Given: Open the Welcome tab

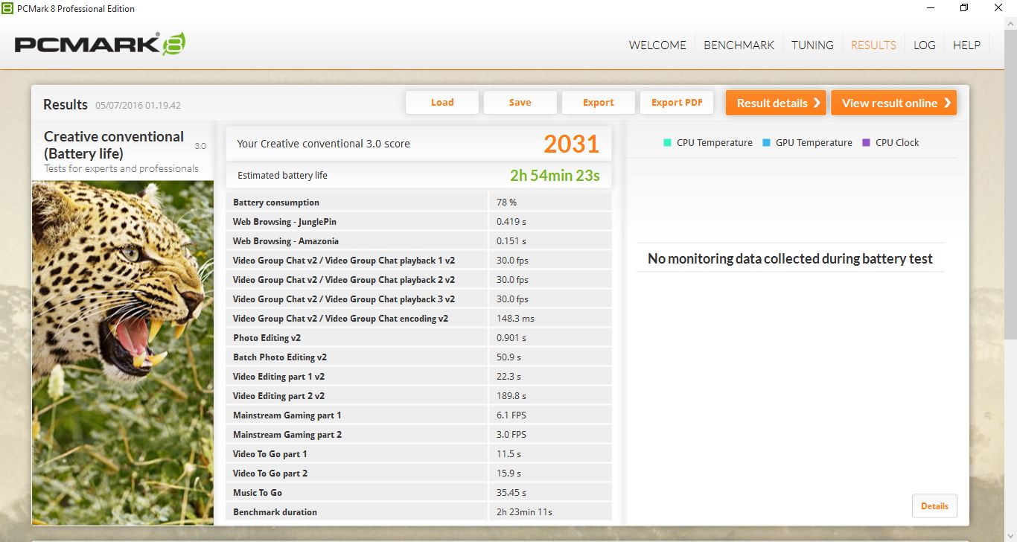Looking at the screenshot, I should tap(657, 45).
